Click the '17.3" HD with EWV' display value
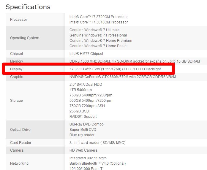 coord(115,69)
